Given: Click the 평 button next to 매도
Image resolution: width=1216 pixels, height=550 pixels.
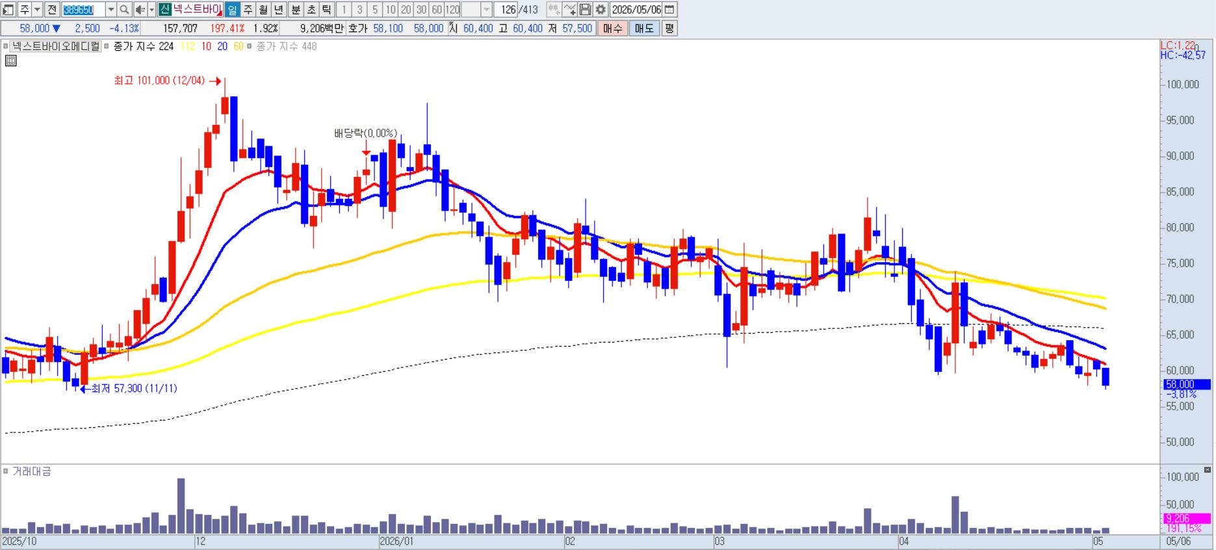Looking at the screenshot, I should 669,29.
